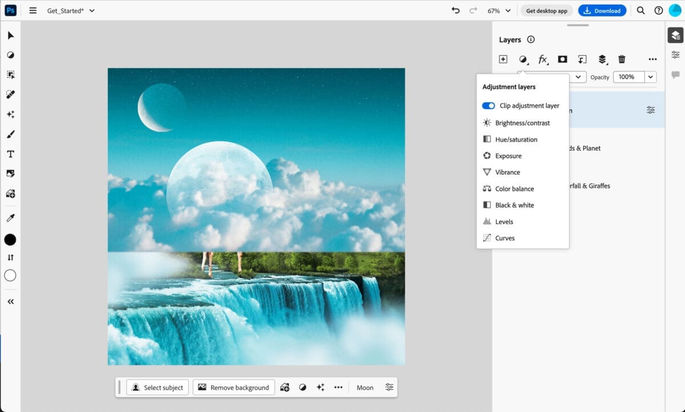Open Layers panel more options ellipsis
Viewport: 685px width, 412px height.
click(x=652, y=59)
